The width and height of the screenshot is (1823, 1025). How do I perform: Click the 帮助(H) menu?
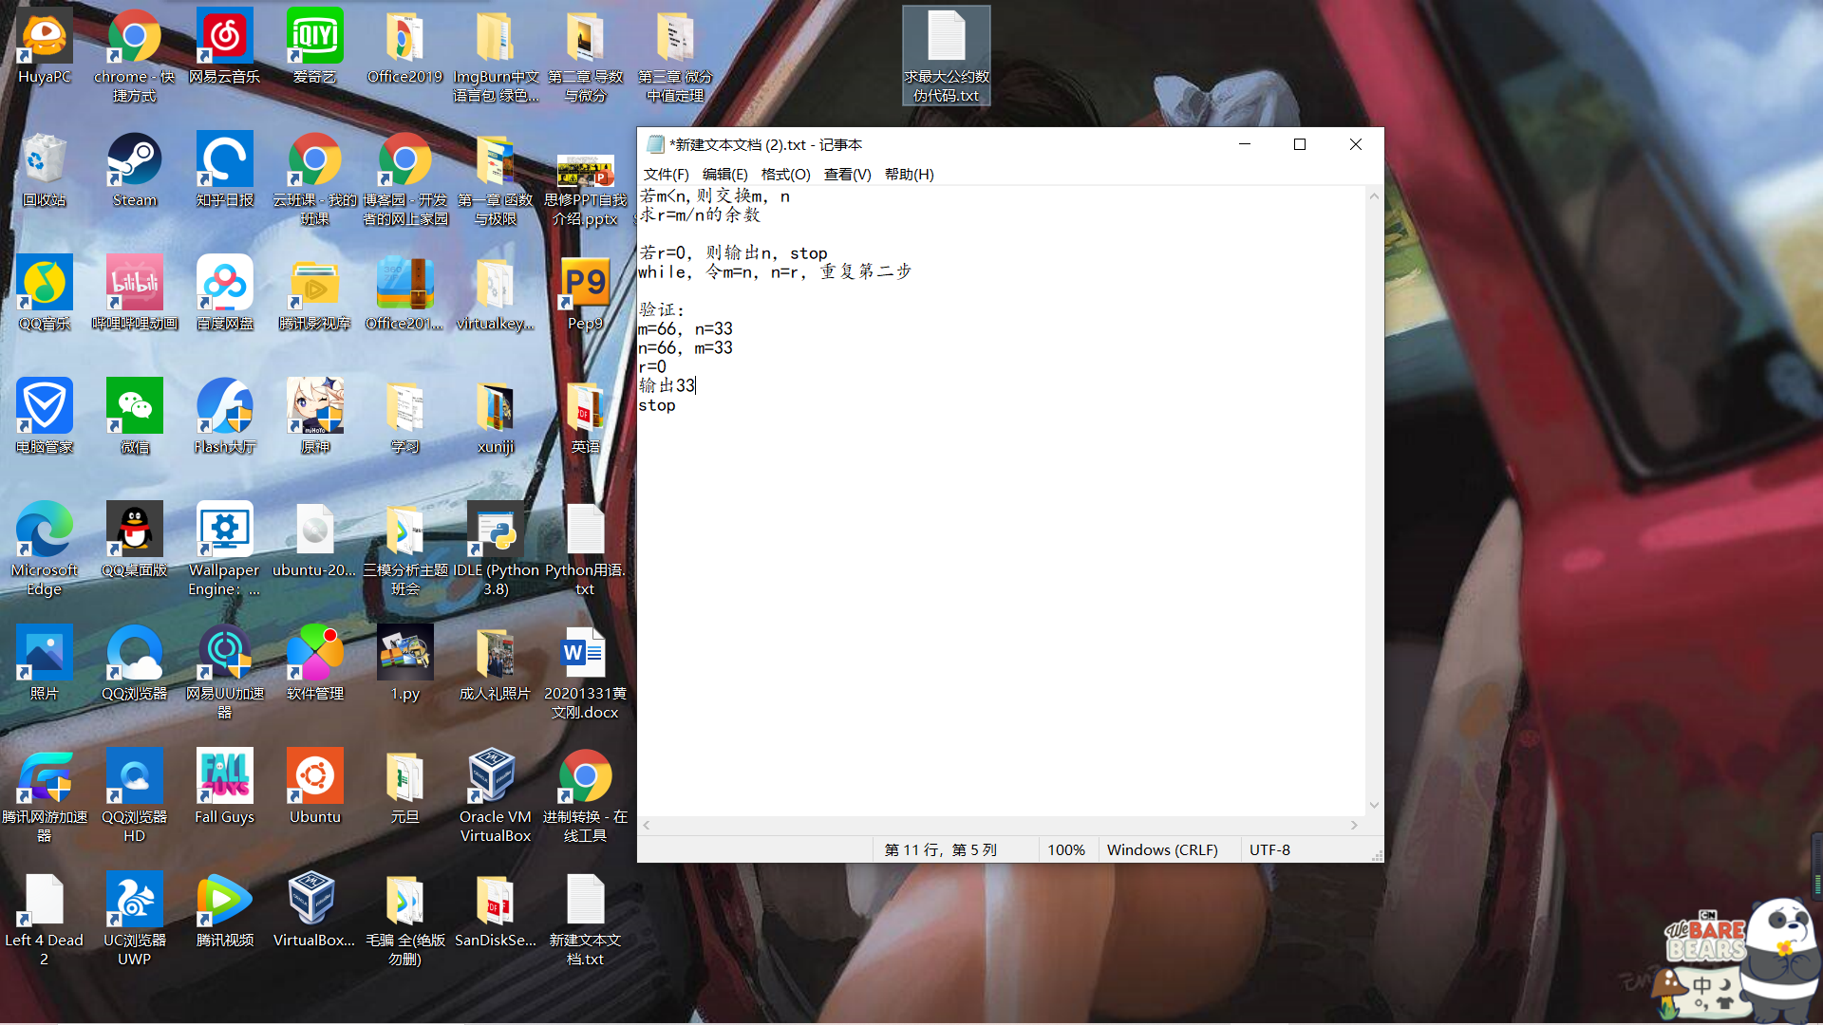click(909, 175)
